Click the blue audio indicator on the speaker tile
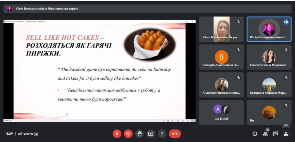Screen dimensions: 295x142 tap(286, 22)
